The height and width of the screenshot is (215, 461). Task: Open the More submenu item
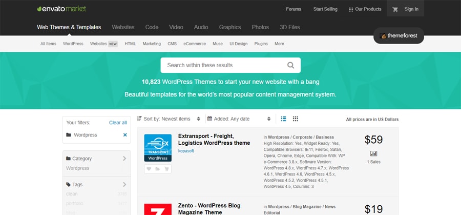coord(279,44)
